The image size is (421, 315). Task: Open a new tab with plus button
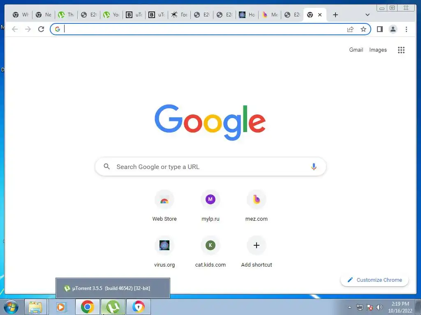pyautogui.click(x=335, y=15)
